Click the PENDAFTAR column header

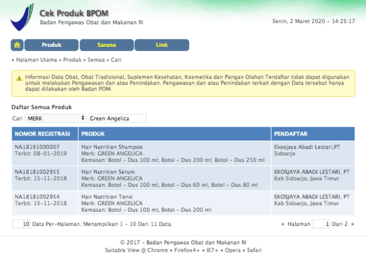point(313,134)
